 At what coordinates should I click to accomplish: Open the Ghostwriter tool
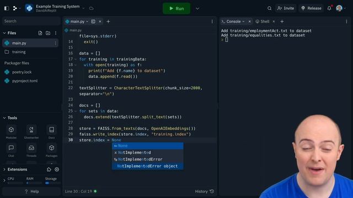click(x=31, y=132)
